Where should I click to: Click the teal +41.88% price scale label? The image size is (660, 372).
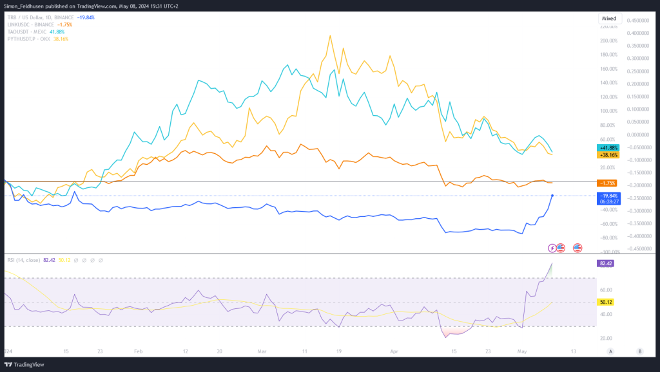(608, 148)
